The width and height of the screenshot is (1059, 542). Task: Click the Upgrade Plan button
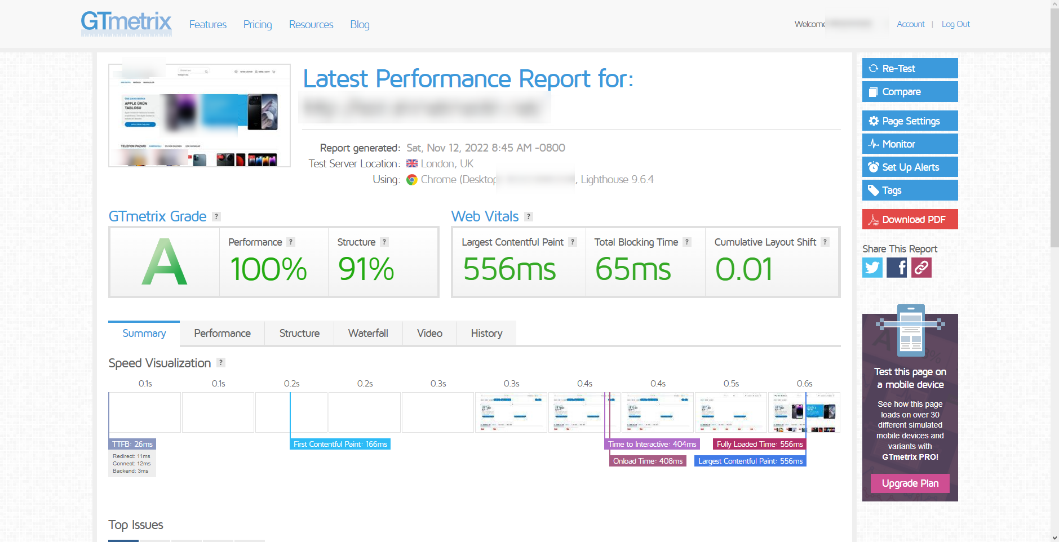click(910, 483)
